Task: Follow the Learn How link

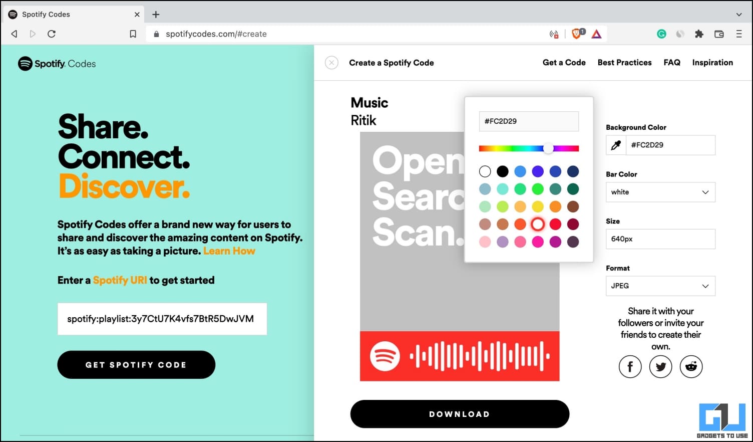Action: (229, 251)
